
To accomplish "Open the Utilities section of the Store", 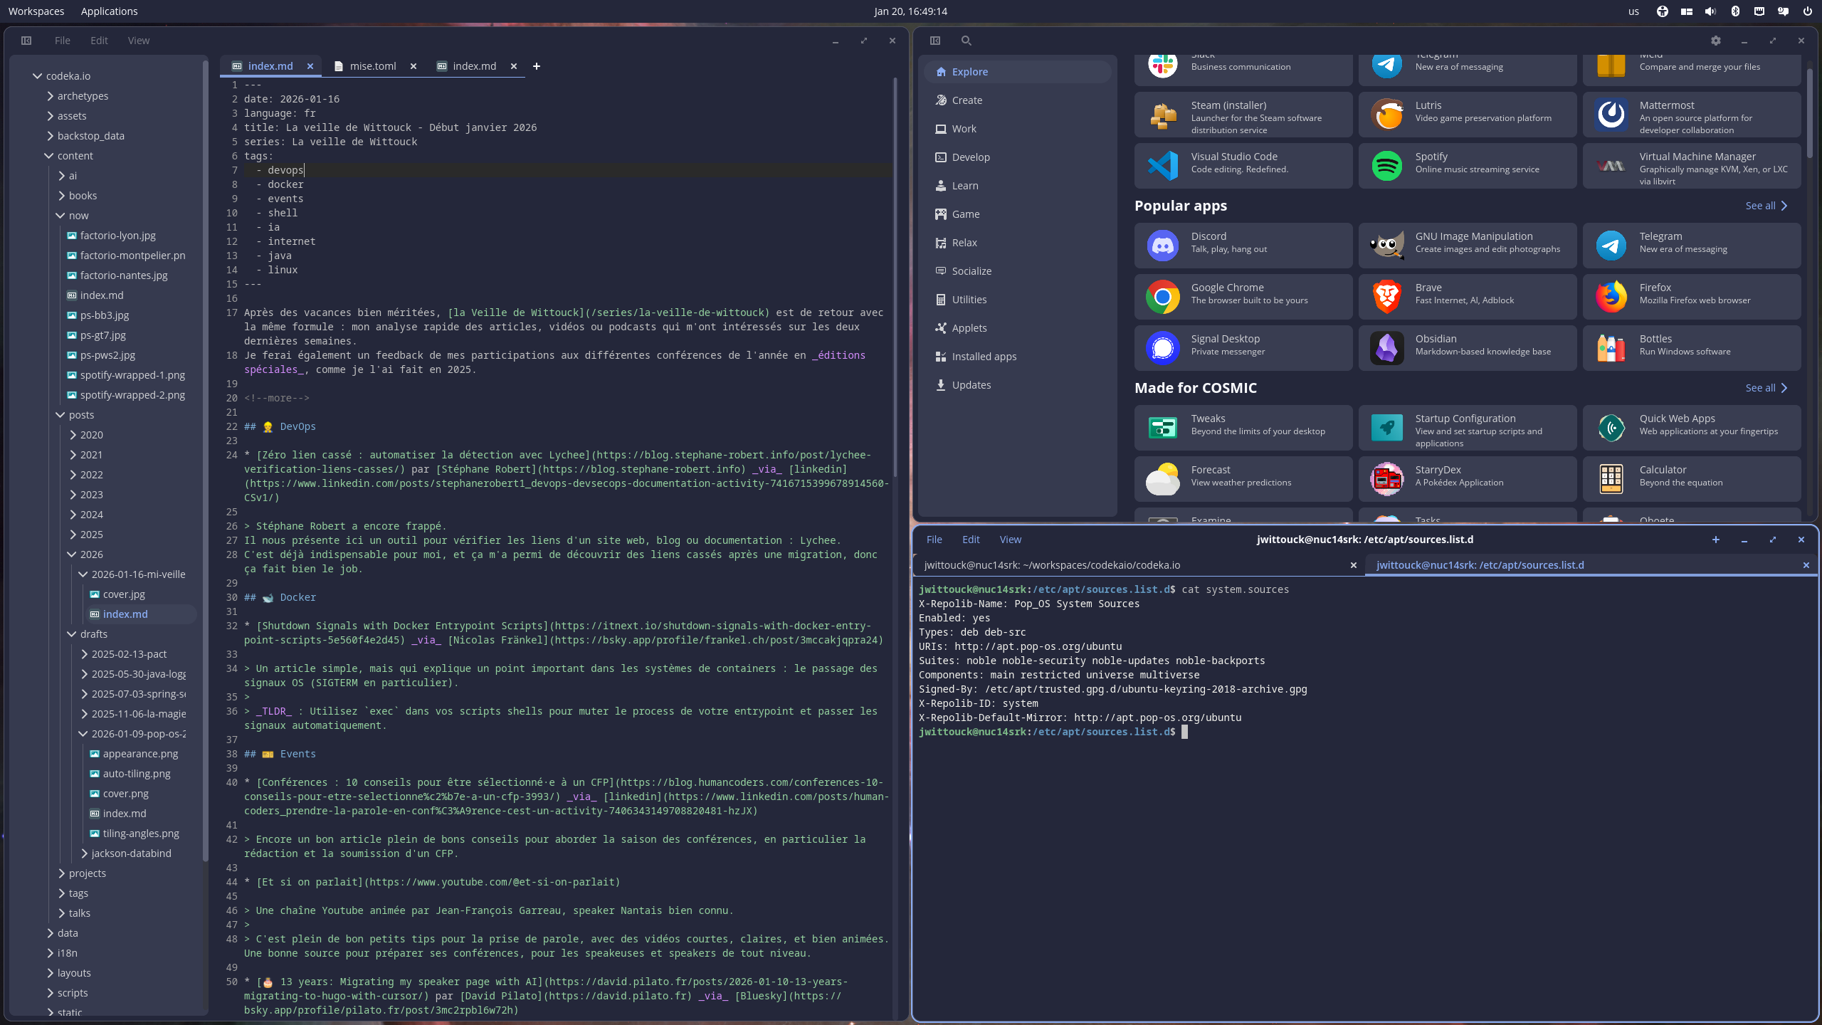I will tap(969, 299).
